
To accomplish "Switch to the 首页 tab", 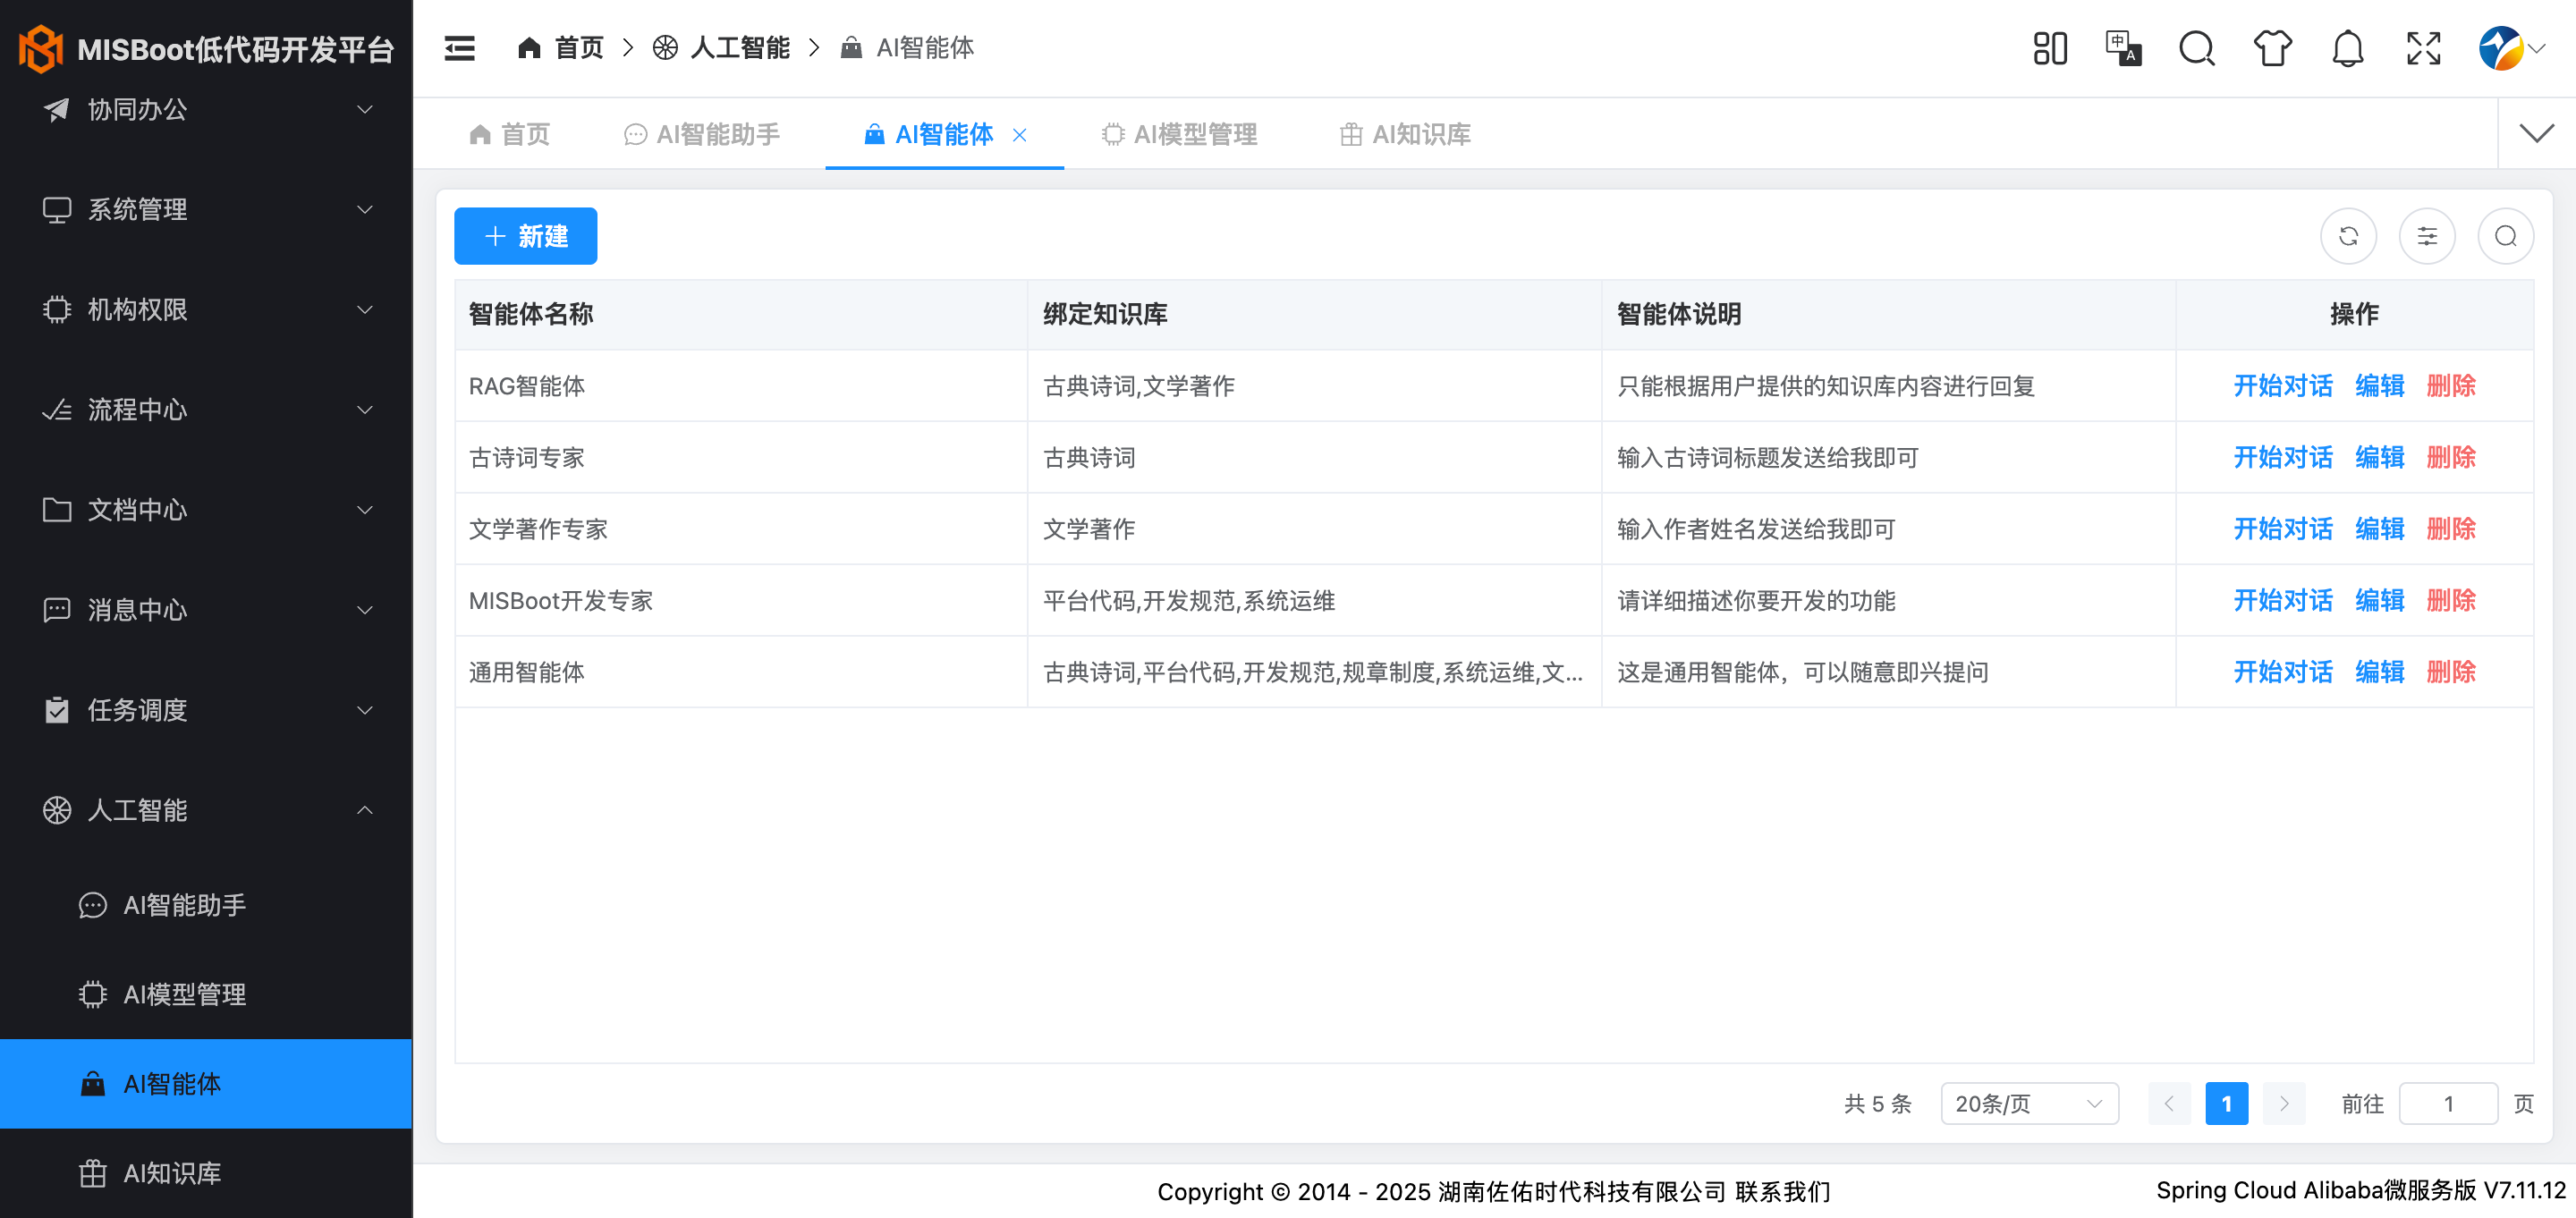I will pos(509,134).
